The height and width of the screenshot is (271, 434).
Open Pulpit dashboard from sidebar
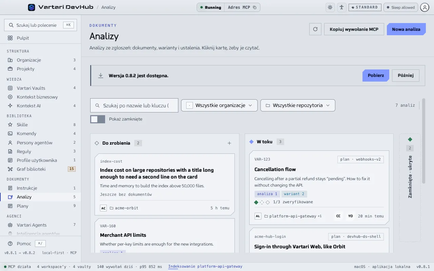41,38
